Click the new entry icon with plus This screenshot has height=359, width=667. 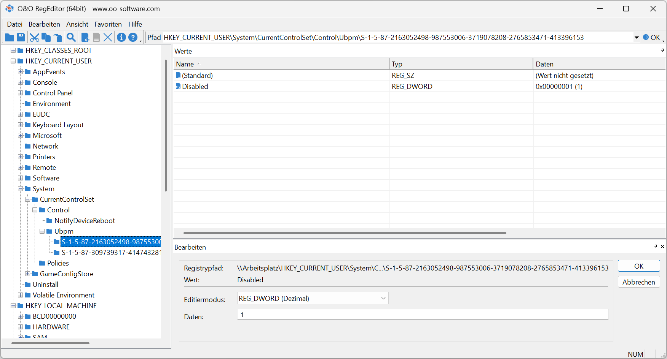point(85,37)
